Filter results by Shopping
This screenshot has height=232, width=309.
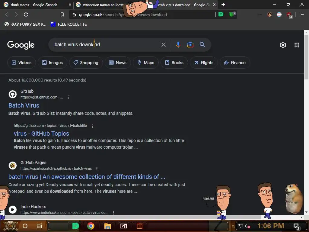[x=86, y=63]
